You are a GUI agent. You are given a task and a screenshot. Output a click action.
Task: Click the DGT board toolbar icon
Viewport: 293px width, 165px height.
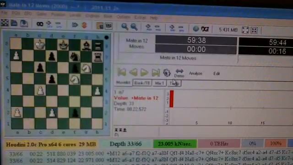pyautogui.click(x=205, y=29)
